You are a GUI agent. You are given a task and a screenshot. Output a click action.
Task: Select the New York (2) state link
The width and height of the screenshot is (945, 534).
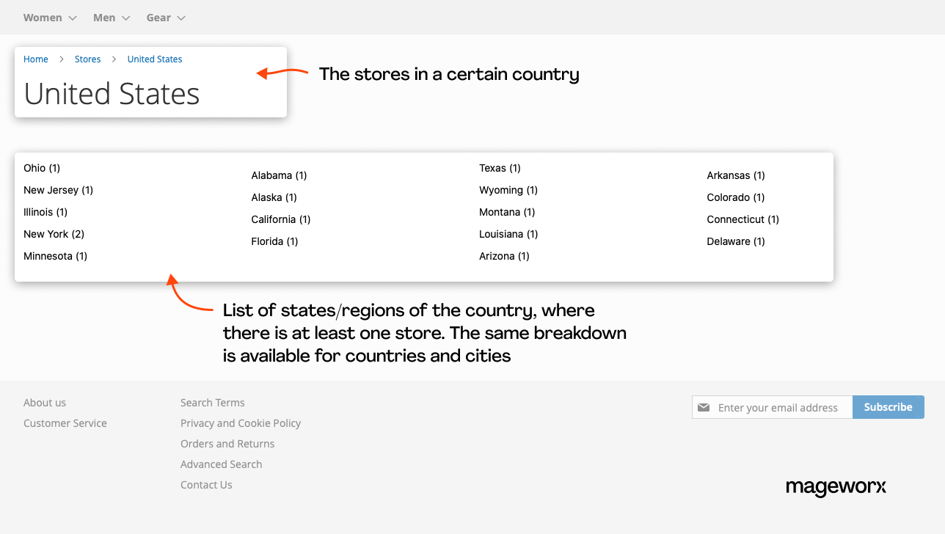pos(54,234)
